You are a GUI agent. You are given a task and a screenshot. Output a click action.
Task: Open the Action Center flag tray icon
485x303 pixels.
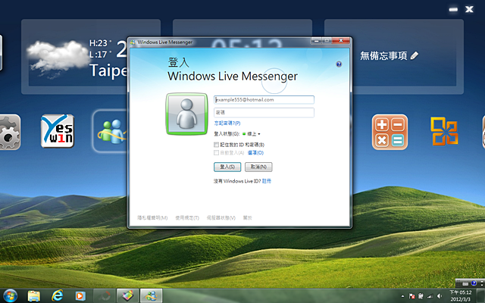411,296
